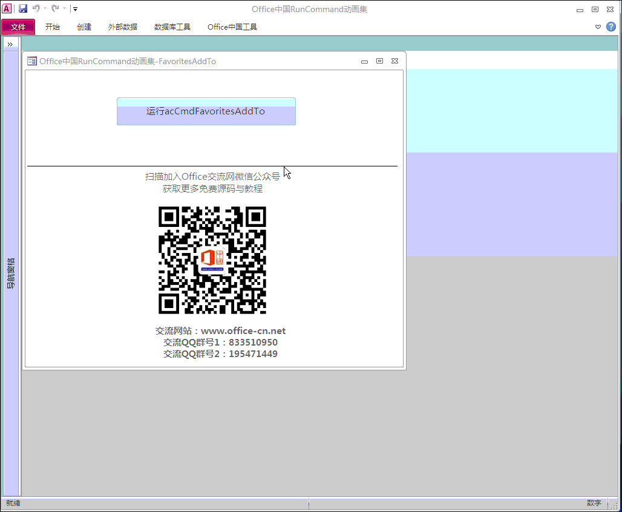Open the Redo history dropdown arrow
This screenshot has height=512, width=622.
click(x=64, y=8)
